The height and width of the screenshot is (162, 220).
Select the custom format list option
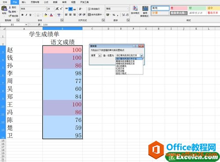point(121,73)
